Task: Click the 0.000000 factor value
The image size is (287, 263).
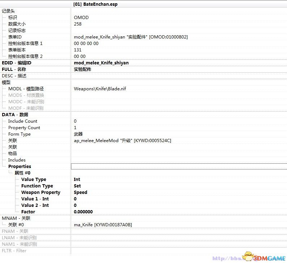Action: point(83,212)
